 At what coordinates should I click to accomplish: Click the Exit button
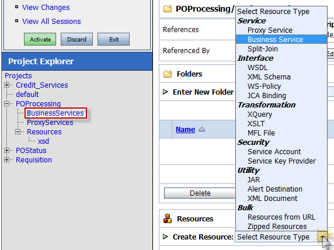tap(113, 39)
